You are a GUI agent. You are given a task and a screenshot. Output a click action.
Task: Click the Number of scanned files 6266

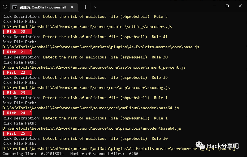tap(104, 154)
